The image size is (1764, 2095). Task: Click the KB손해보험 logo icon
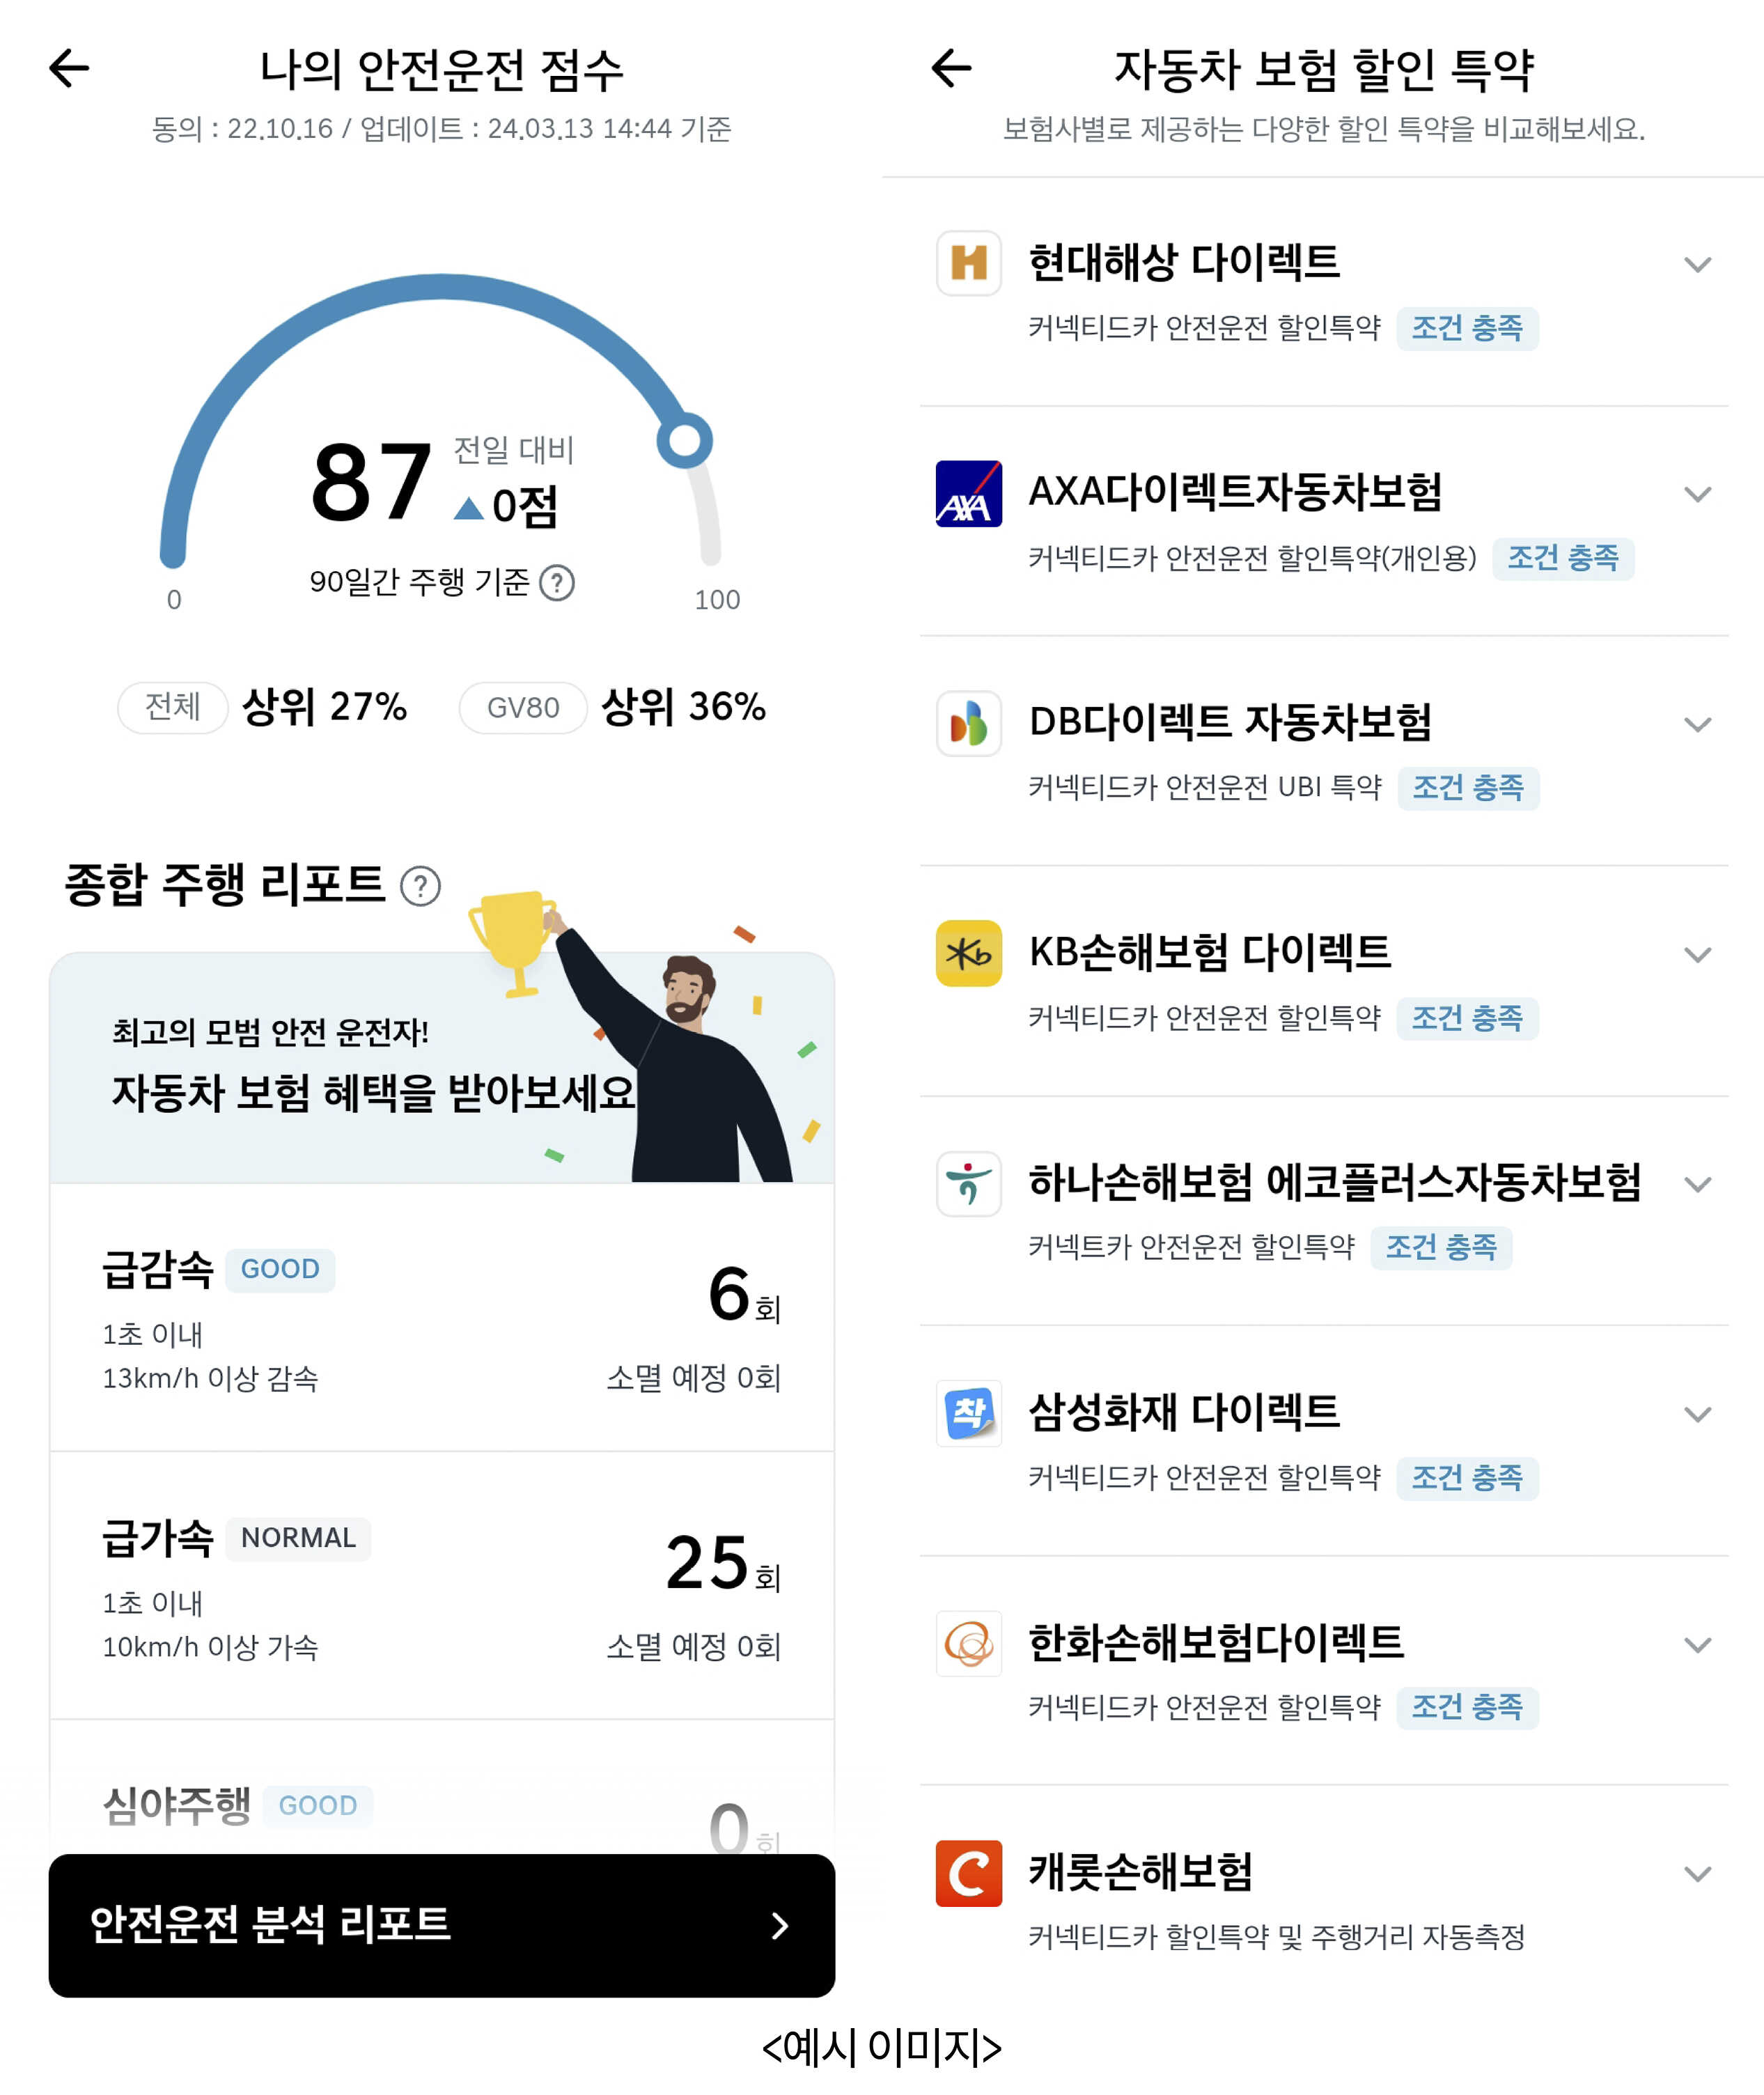pyautogui.click(x=967, y=955)
